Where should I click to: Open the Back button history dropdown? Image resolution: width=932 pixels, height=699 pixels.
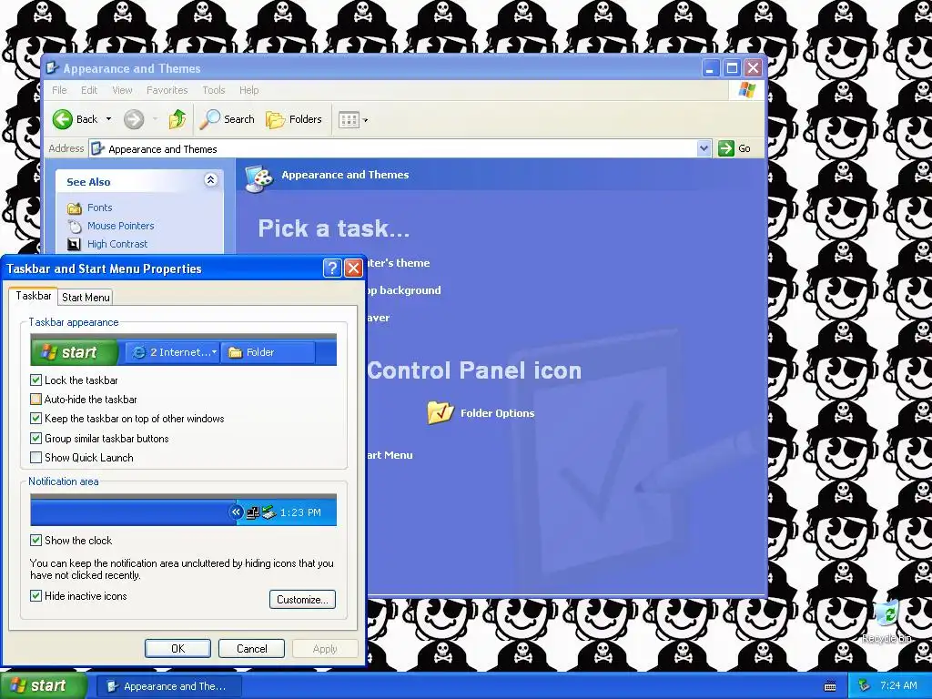click(109, 119)
